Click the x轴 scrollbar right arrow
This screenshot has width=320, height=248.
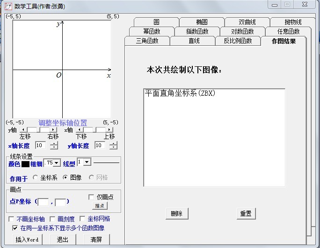[x=110, y=130]
